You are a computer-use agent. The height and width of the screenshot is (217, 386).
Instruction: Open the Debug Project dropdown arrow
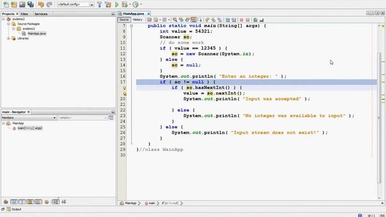130,4
